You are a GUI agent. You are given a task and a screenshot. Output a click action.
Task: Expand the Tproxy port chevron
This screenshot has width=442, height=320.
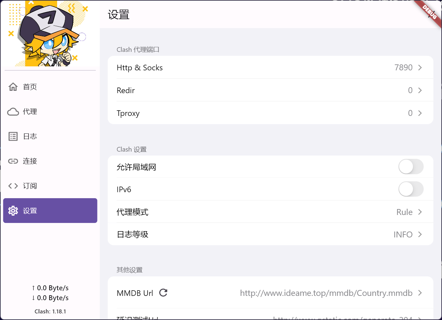coord(420,113)
